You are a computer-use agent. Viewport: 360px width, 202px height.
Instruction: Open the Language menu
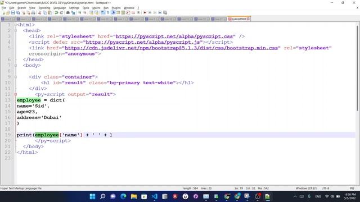[x=60, y=8]
